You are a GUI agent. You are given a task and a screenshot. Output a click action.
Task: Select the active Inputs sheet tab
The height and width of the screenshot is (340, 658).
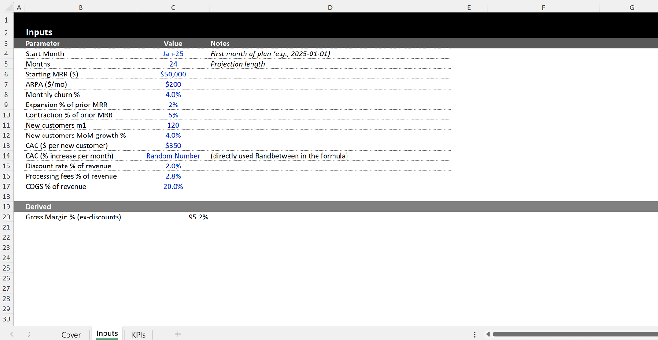click(107, 333)
